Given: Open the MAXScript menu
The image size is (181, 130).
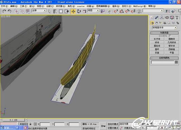Looking at the screenshot, I should click(x=140, y=6).
